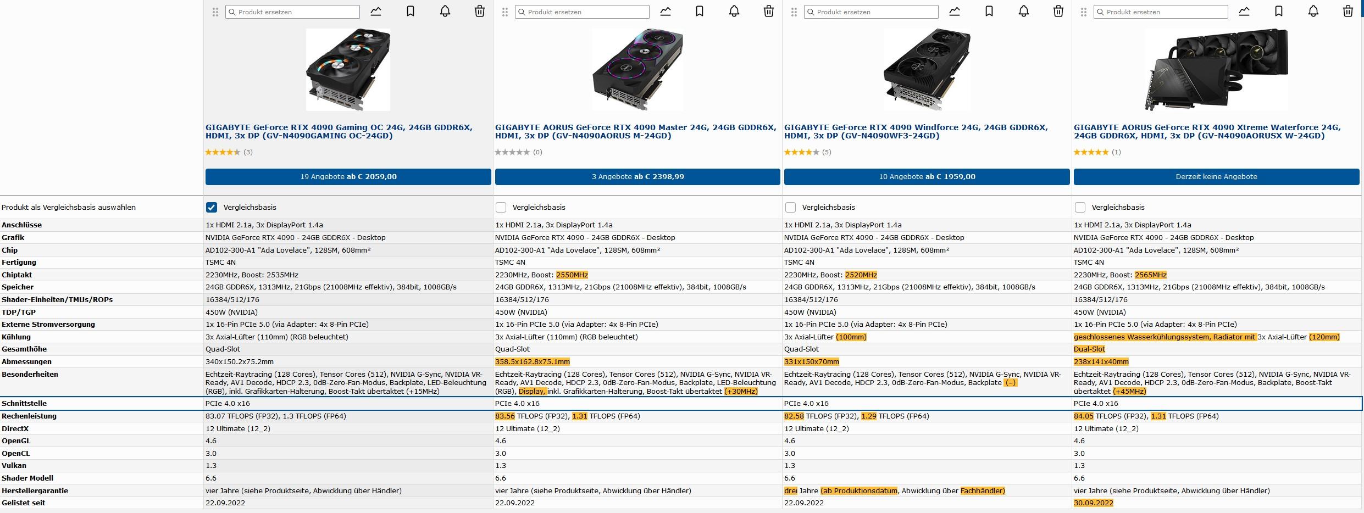Click the Windforce card product image
Screen dimensions: 1364x513
click(927, 70)
